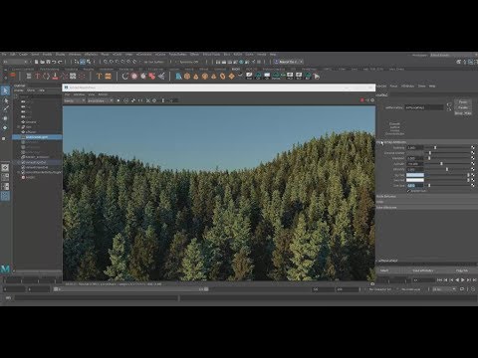
Task: Open the Attributes menu in Attribute Editor
Action: (x=407, y=86)
